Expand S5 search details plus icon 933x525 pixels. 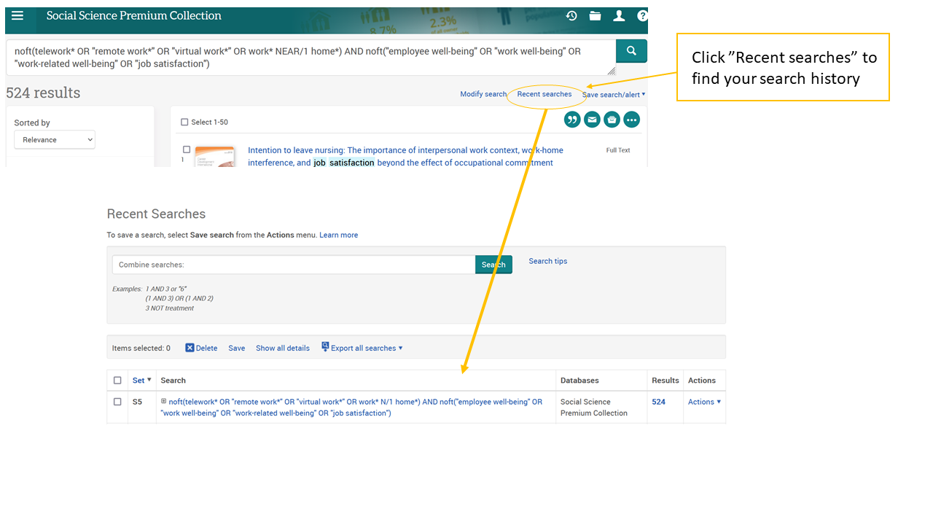pyautogui.click(x=164, y=401)
